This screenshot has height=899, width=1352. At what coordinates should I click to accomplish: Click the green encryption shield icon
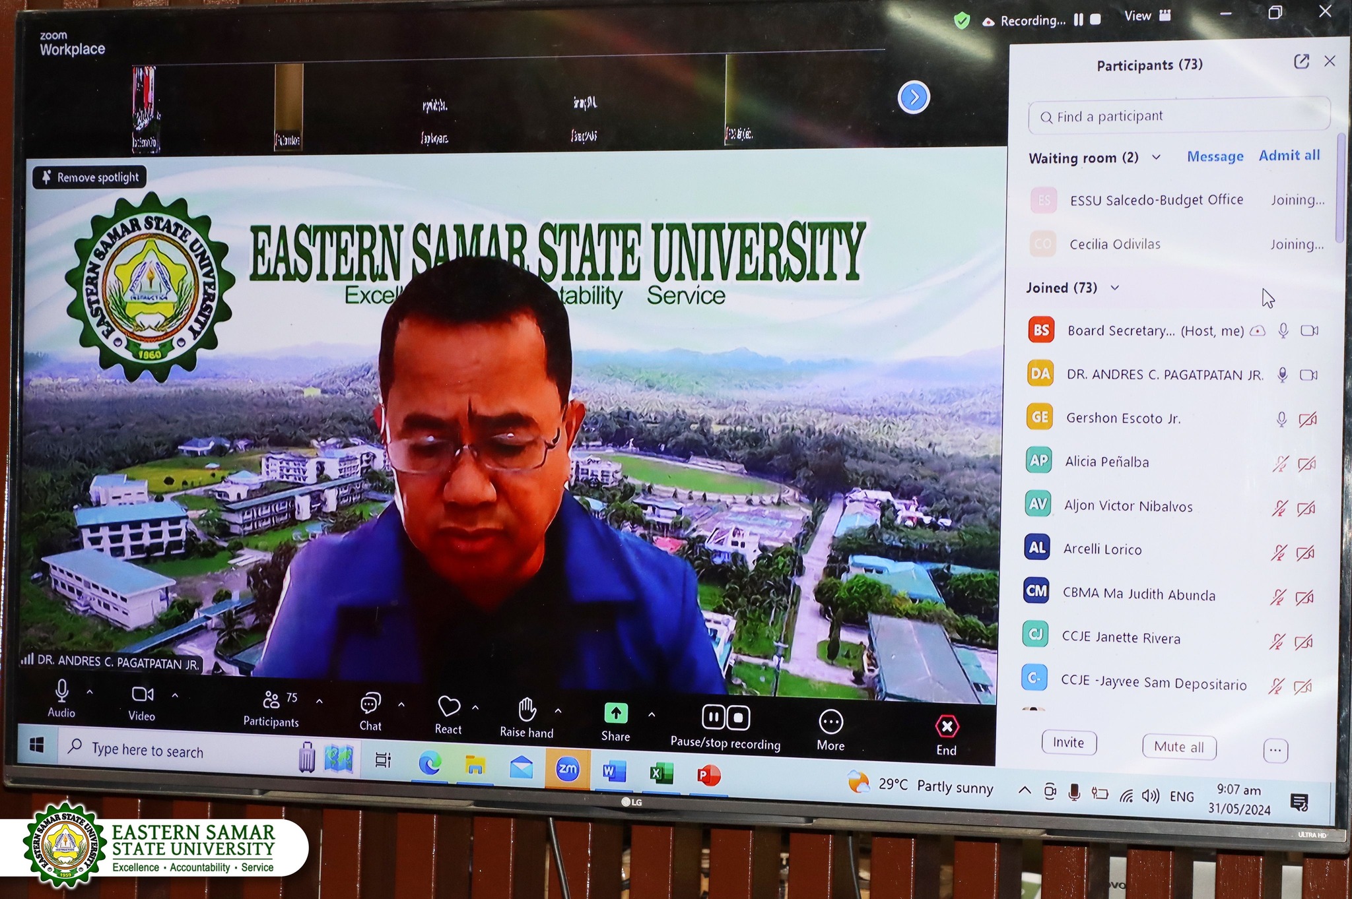tap(962, 21)
